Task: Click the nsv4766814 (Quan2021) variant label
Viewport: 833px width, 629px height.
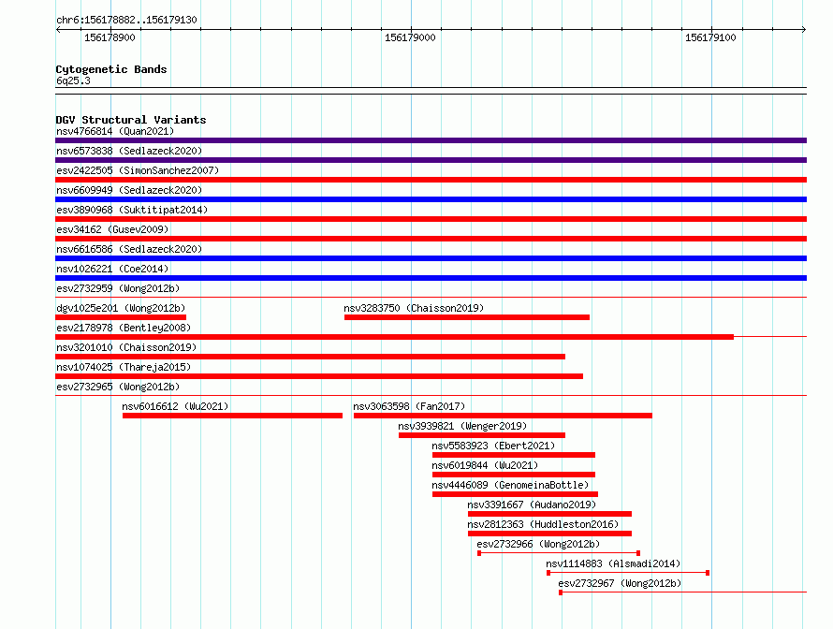Action: coord(115,131)
